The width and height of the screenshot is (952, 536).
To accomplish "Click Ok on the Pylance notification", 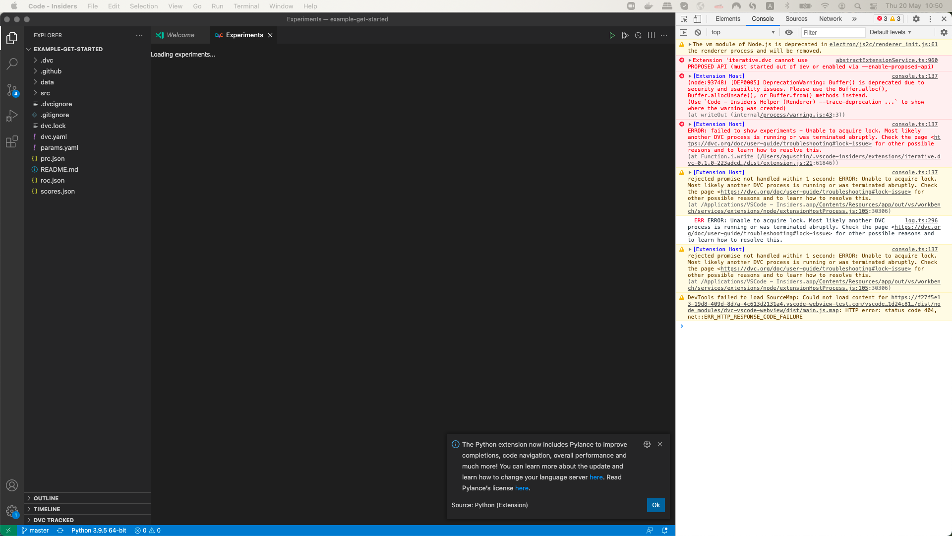I will click(x=656, y=505).
